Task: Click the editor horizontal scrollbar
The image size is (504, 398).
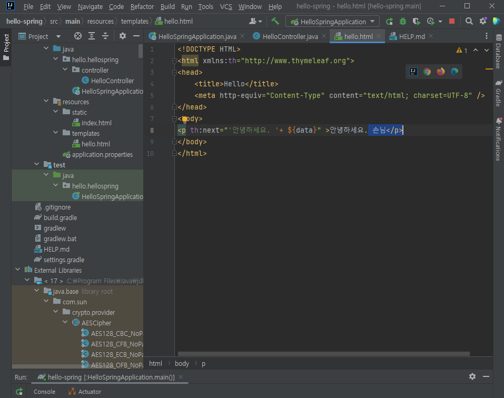Action: (x=323, y=354)
